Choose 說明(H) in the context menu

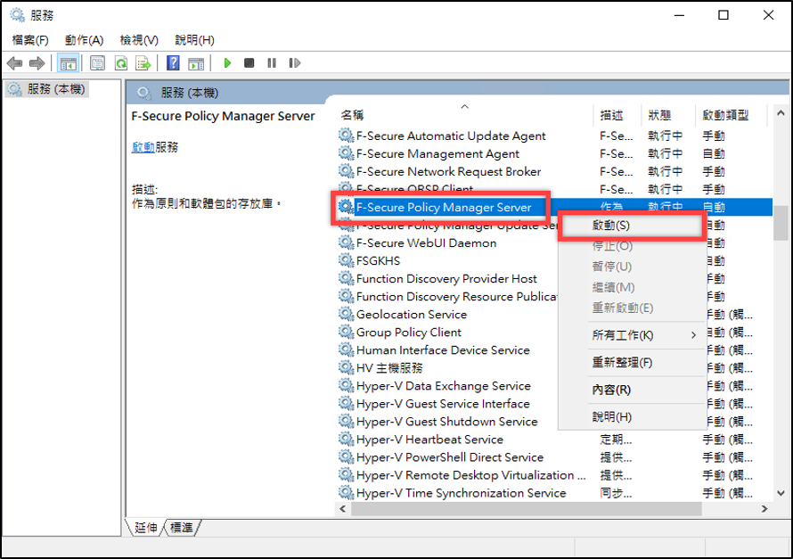pyautogui.click(x=633, y=417)
